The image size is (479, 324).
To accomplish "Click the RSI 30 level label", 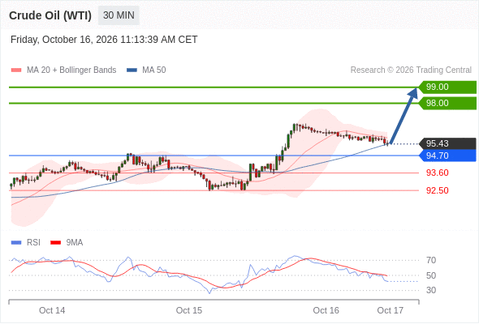I will pos(431,290).
